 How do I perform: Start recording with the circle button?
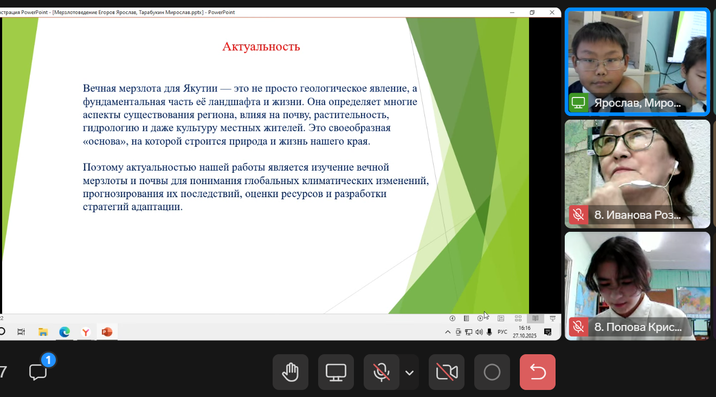pyautogui.click(x=492, y=372)
